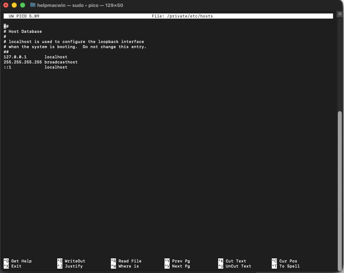The height and width of the screenshot is (273, 344).
Task: Click the split-pane icon above the scrollbar
Action: click(340, 14)
